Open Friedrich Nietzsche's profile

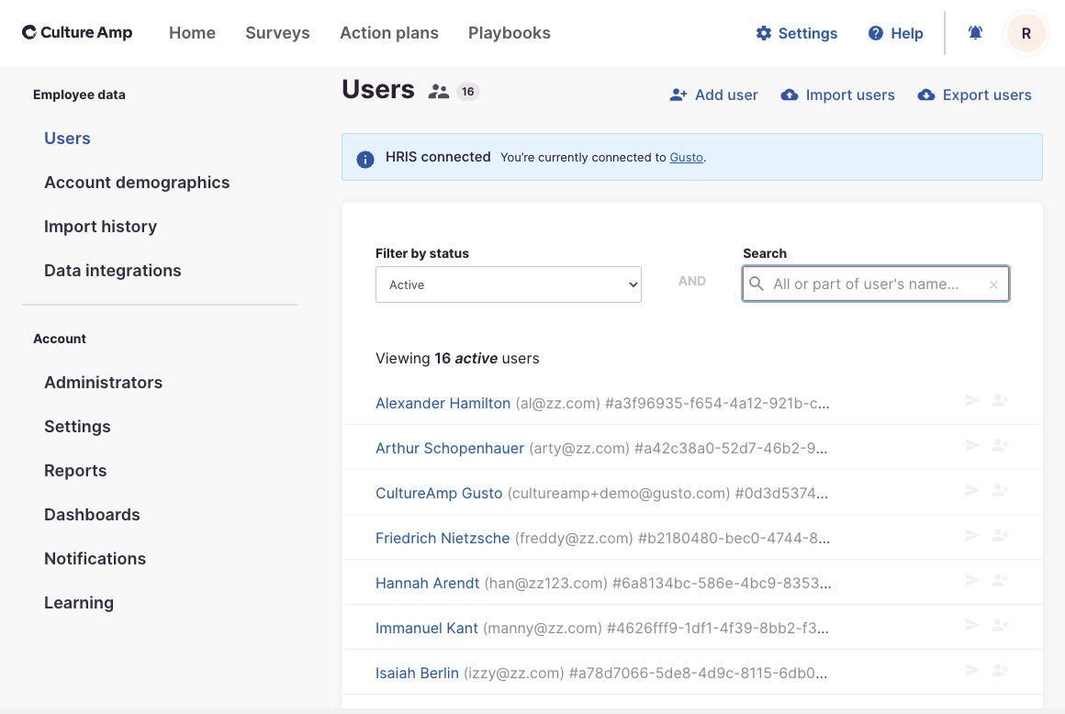tap(443, 538)
